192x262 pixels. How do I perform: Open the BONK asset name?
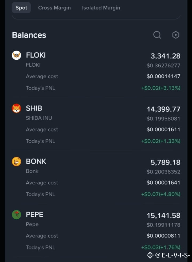click(36, 162)
